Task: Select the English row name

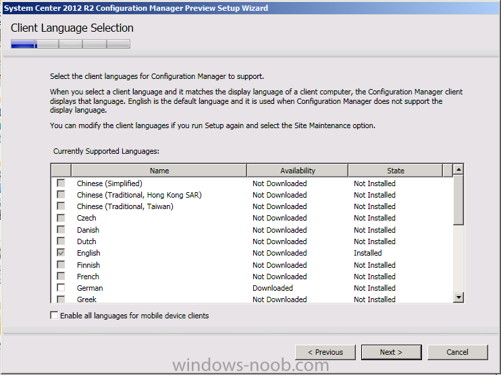Action: point(88,253)
